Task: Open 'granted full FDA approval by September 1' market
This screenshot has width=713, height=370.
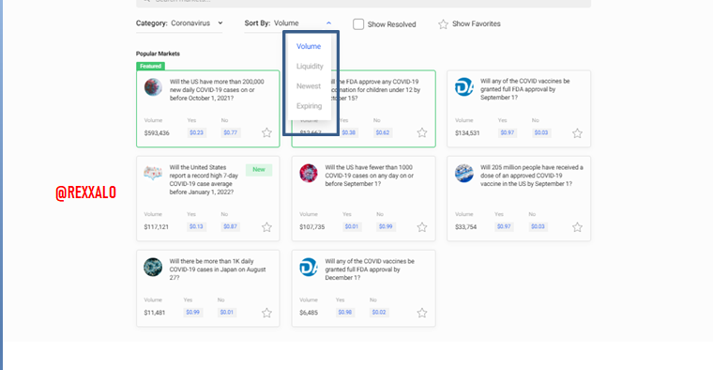Action: 524,89
